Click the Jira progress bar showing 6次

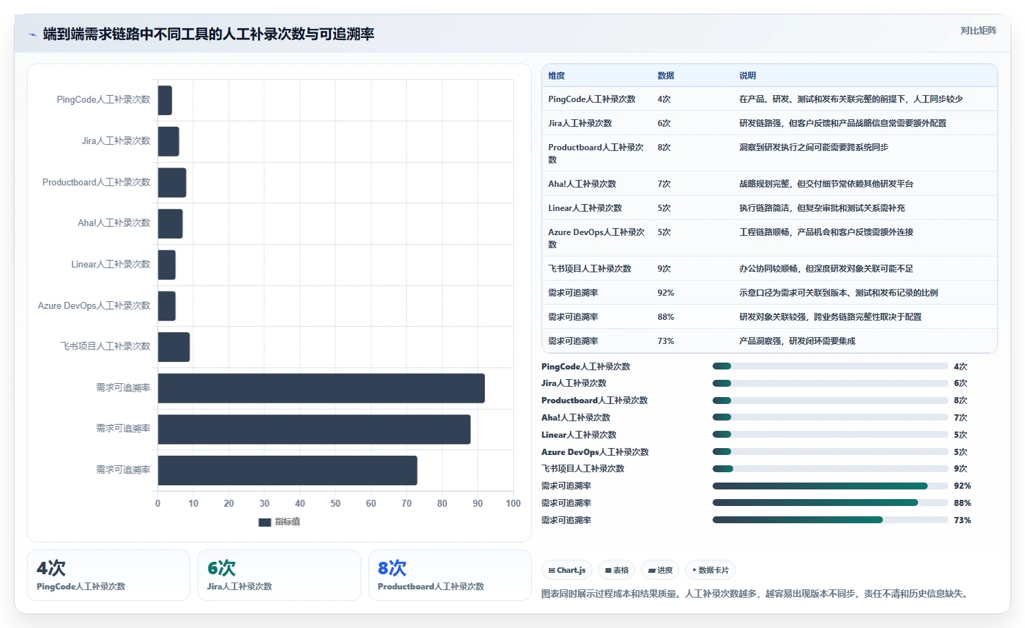click(x=830, y=383)
